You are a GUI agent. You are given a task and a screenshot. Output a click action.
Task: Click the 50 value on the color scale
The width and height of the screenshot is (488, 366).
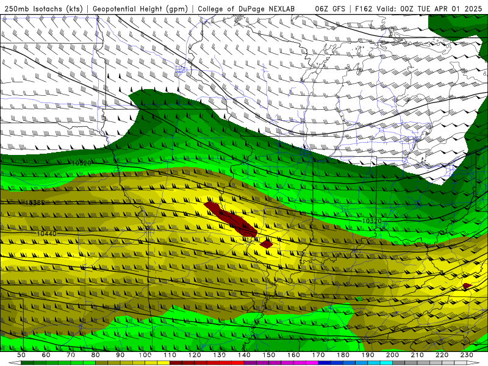click(x=21, y=355)
